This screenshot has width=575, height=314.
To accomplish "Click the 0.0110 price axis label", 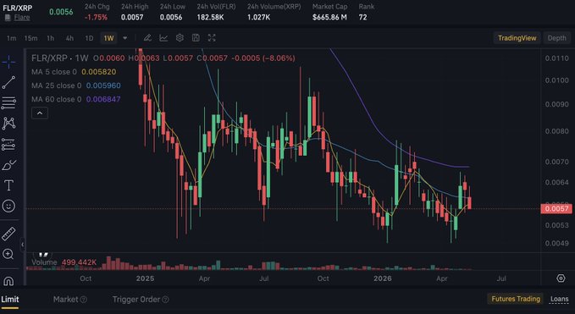I will (x=556, y=58).
